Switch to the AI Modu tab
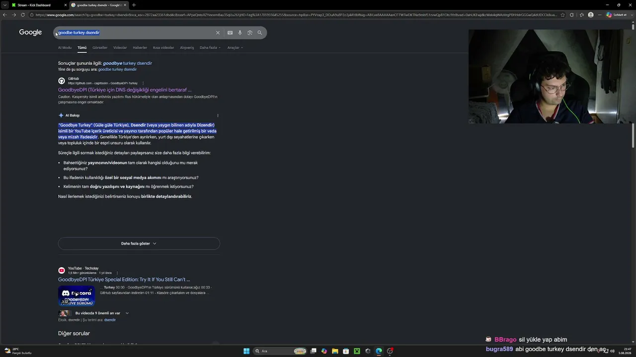Image resolution: width=636 pixels, height=357 pixels. (x=65, y=48)
